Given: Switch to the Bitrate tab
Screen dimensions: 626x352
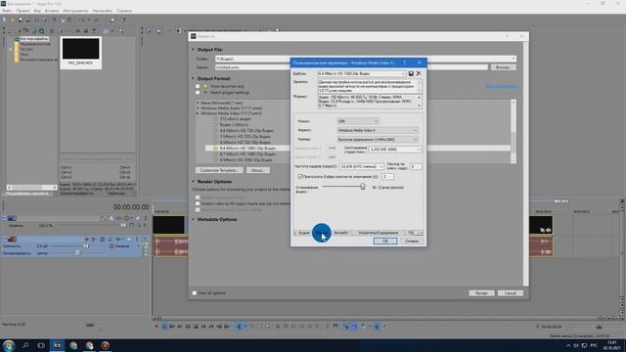Looking at the screenshot, I should pos(341,233).
